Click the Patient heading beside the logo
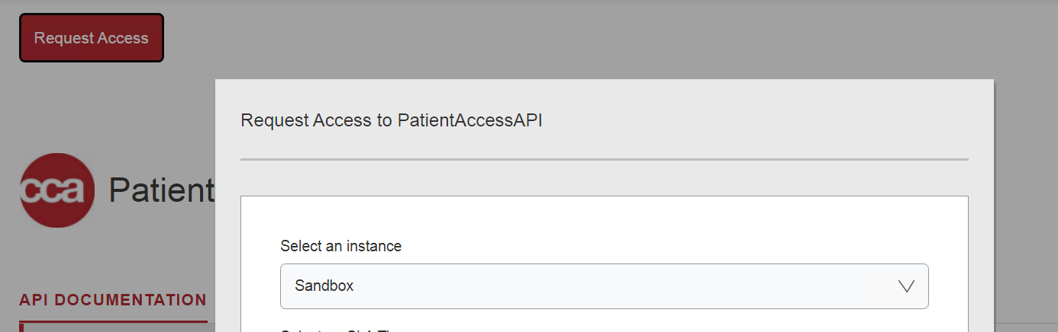The height and width of the screenshot is (332, 1058). tap(162, 190)
